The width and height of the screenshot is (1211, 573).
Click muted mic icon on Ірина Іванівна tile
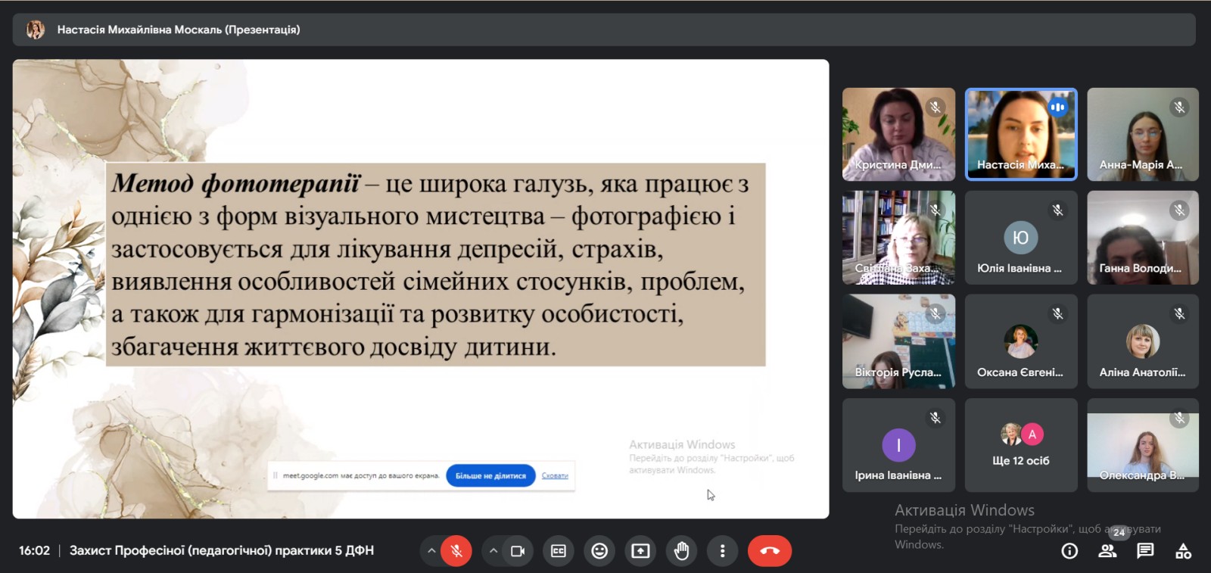coord(935,417)
